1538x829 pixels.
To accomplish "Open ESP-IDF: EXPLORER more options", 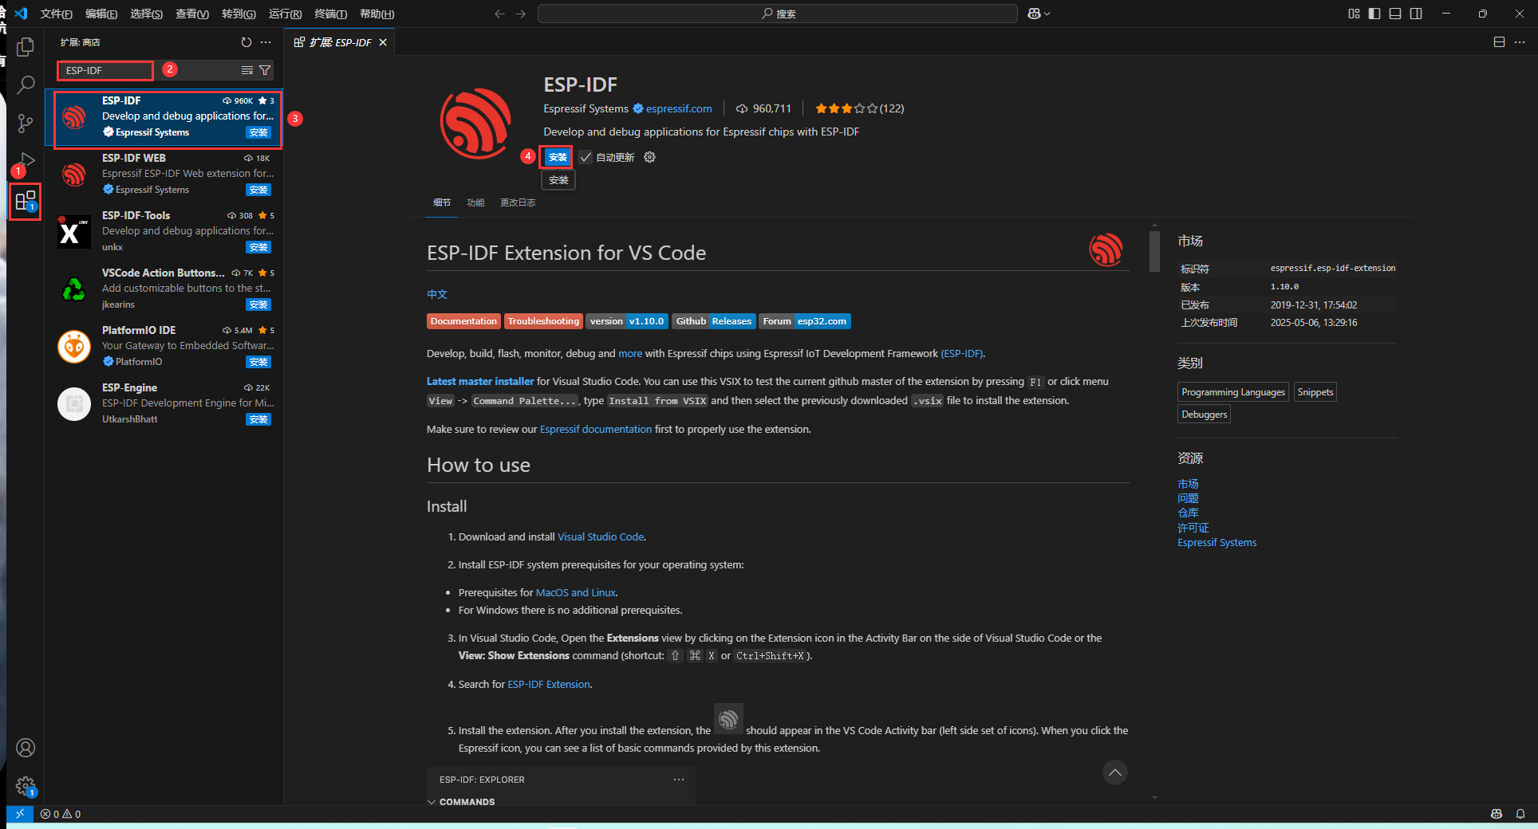I will click(x=679, y=780).
